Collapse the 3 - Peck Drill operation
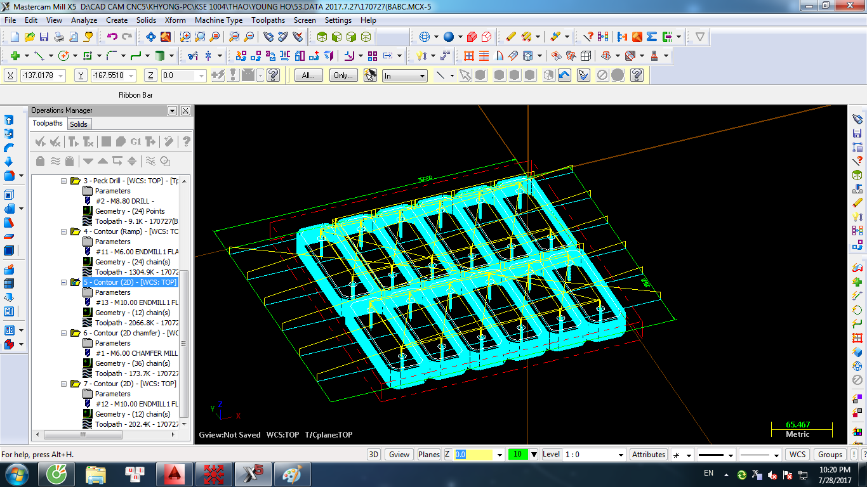Screen dimensions: 867x487 (63, 181)
